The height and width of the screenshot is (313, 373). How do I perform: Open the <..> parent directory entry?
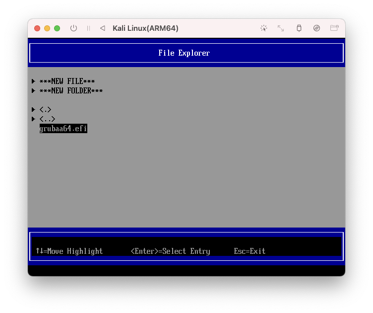(x=47, y=119)
